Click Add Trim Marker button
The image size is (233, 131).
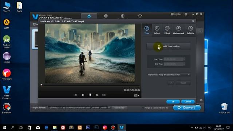pyautogui.click(x=169, y=46)
